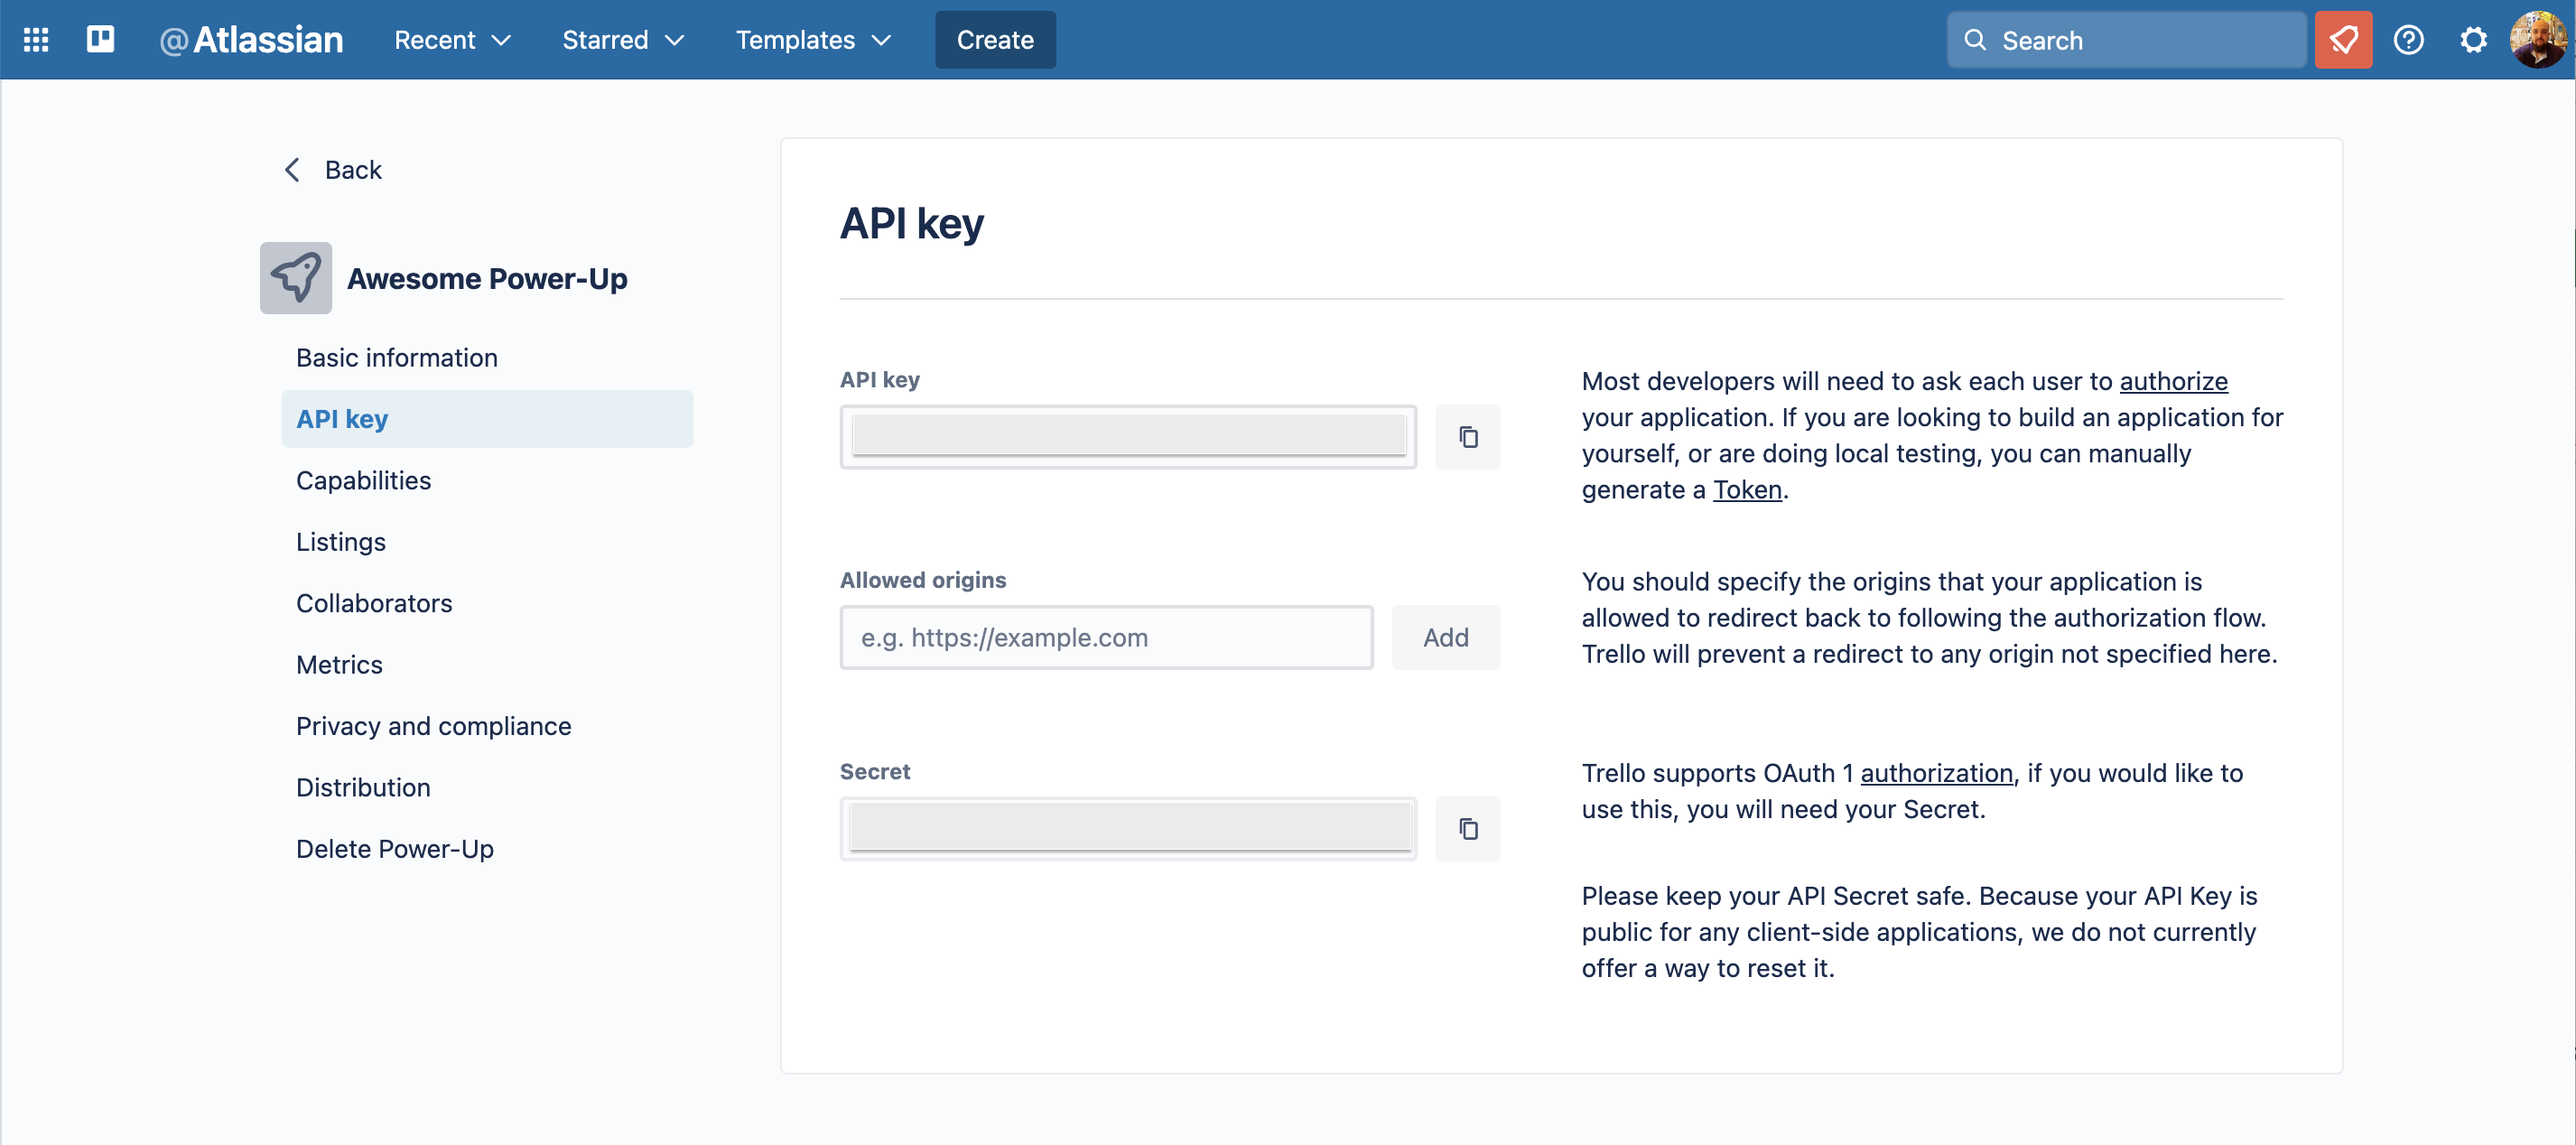Click the Create button
2576x1145 pixels.
click(995, 40)
